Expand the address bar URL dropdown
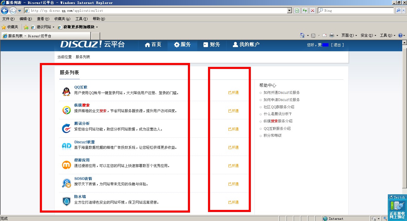 289,10
